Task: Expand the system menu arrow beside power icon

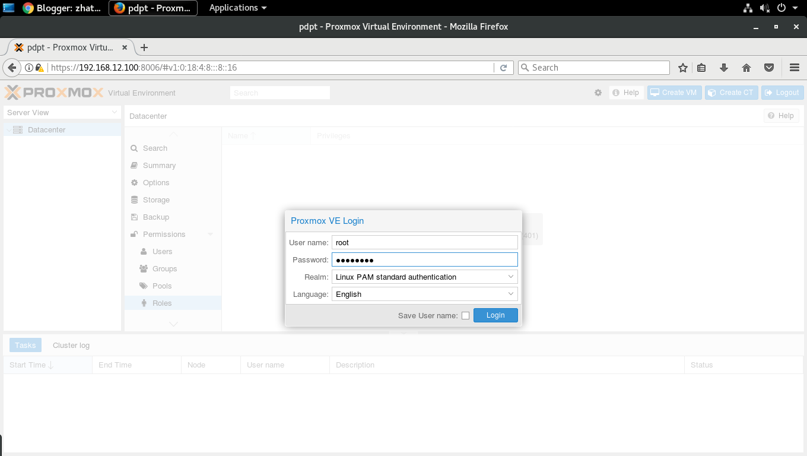Action: pyautogui.click(x=795, y=8)
